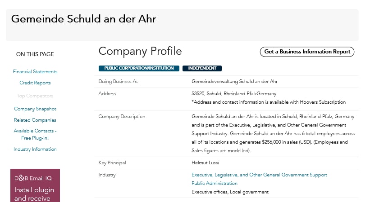The image size is (370, 202).
Task: Click D&B Email IQ install plugin banner
Action: 35,185
